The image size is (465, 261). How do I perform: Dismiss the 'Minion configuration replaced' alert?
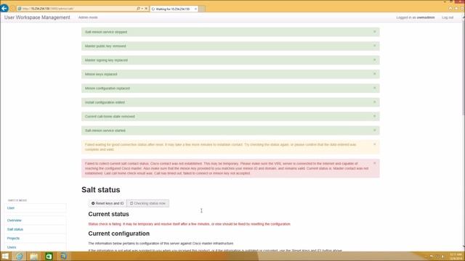(x=375, y=88)
